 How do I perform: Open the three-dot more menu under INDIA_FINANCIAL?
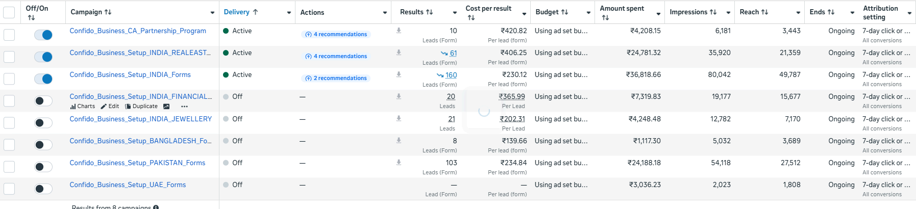coord(184,107)
